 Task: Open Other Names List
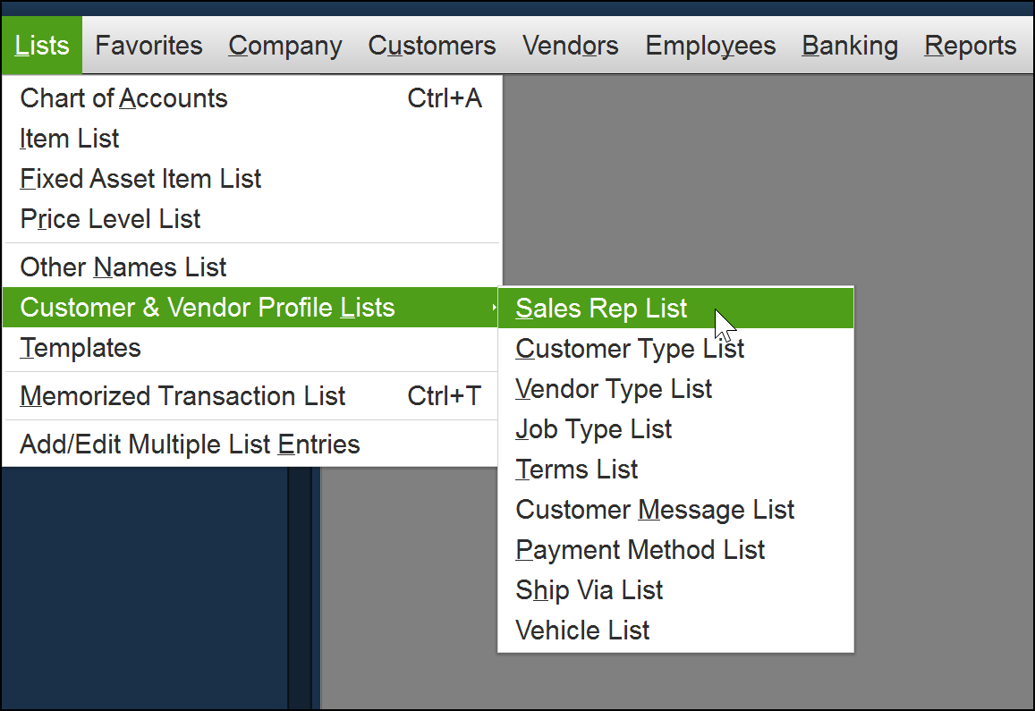tap(250, 267)
